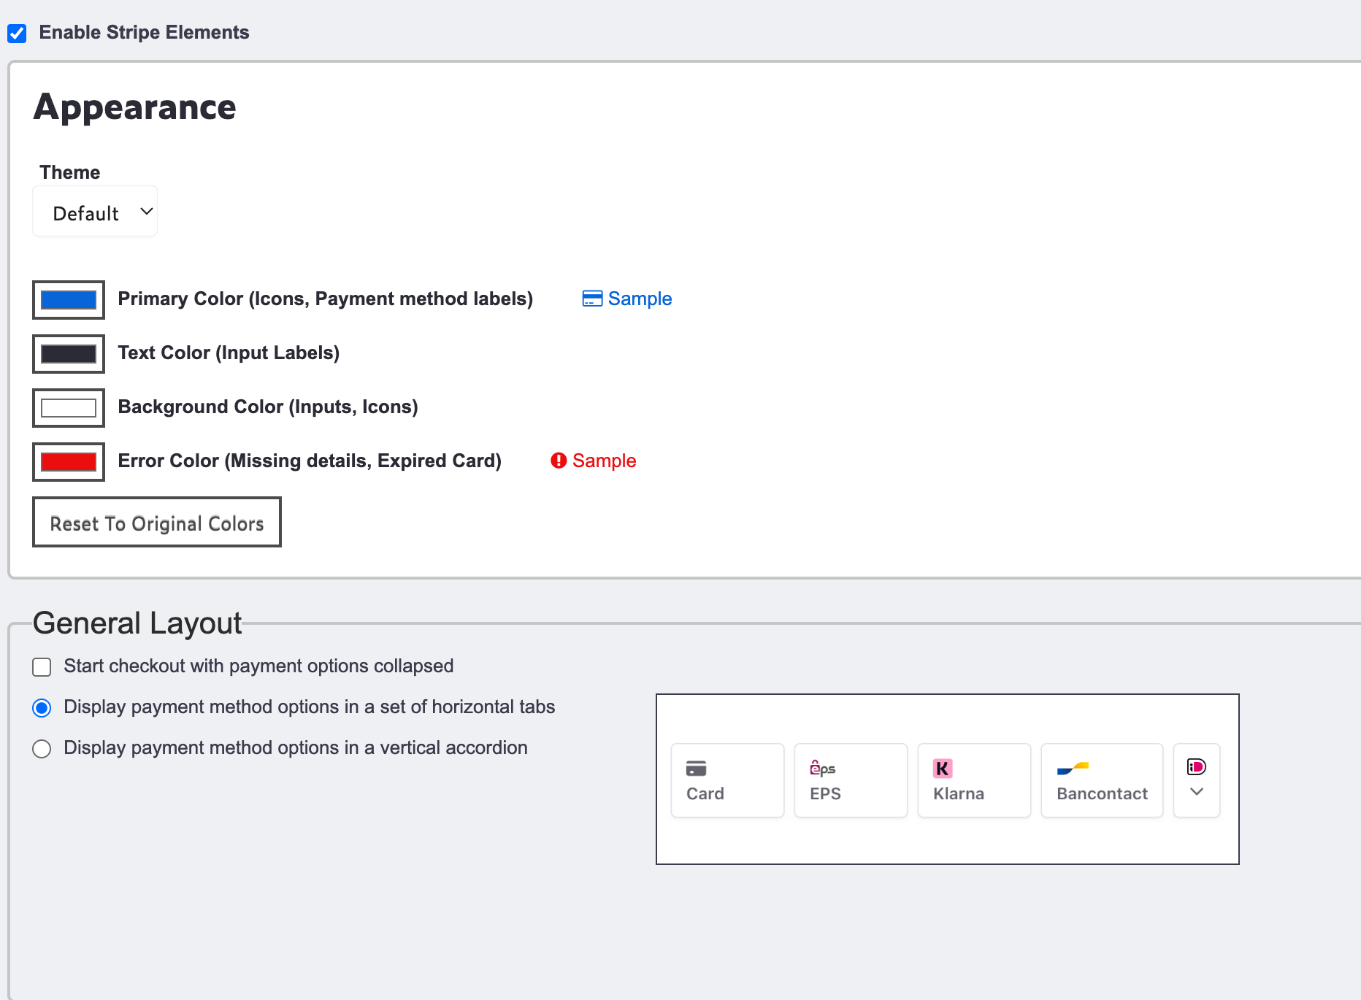
Task: Click the iDEAL logo icon
Action: click(1196, 766)
